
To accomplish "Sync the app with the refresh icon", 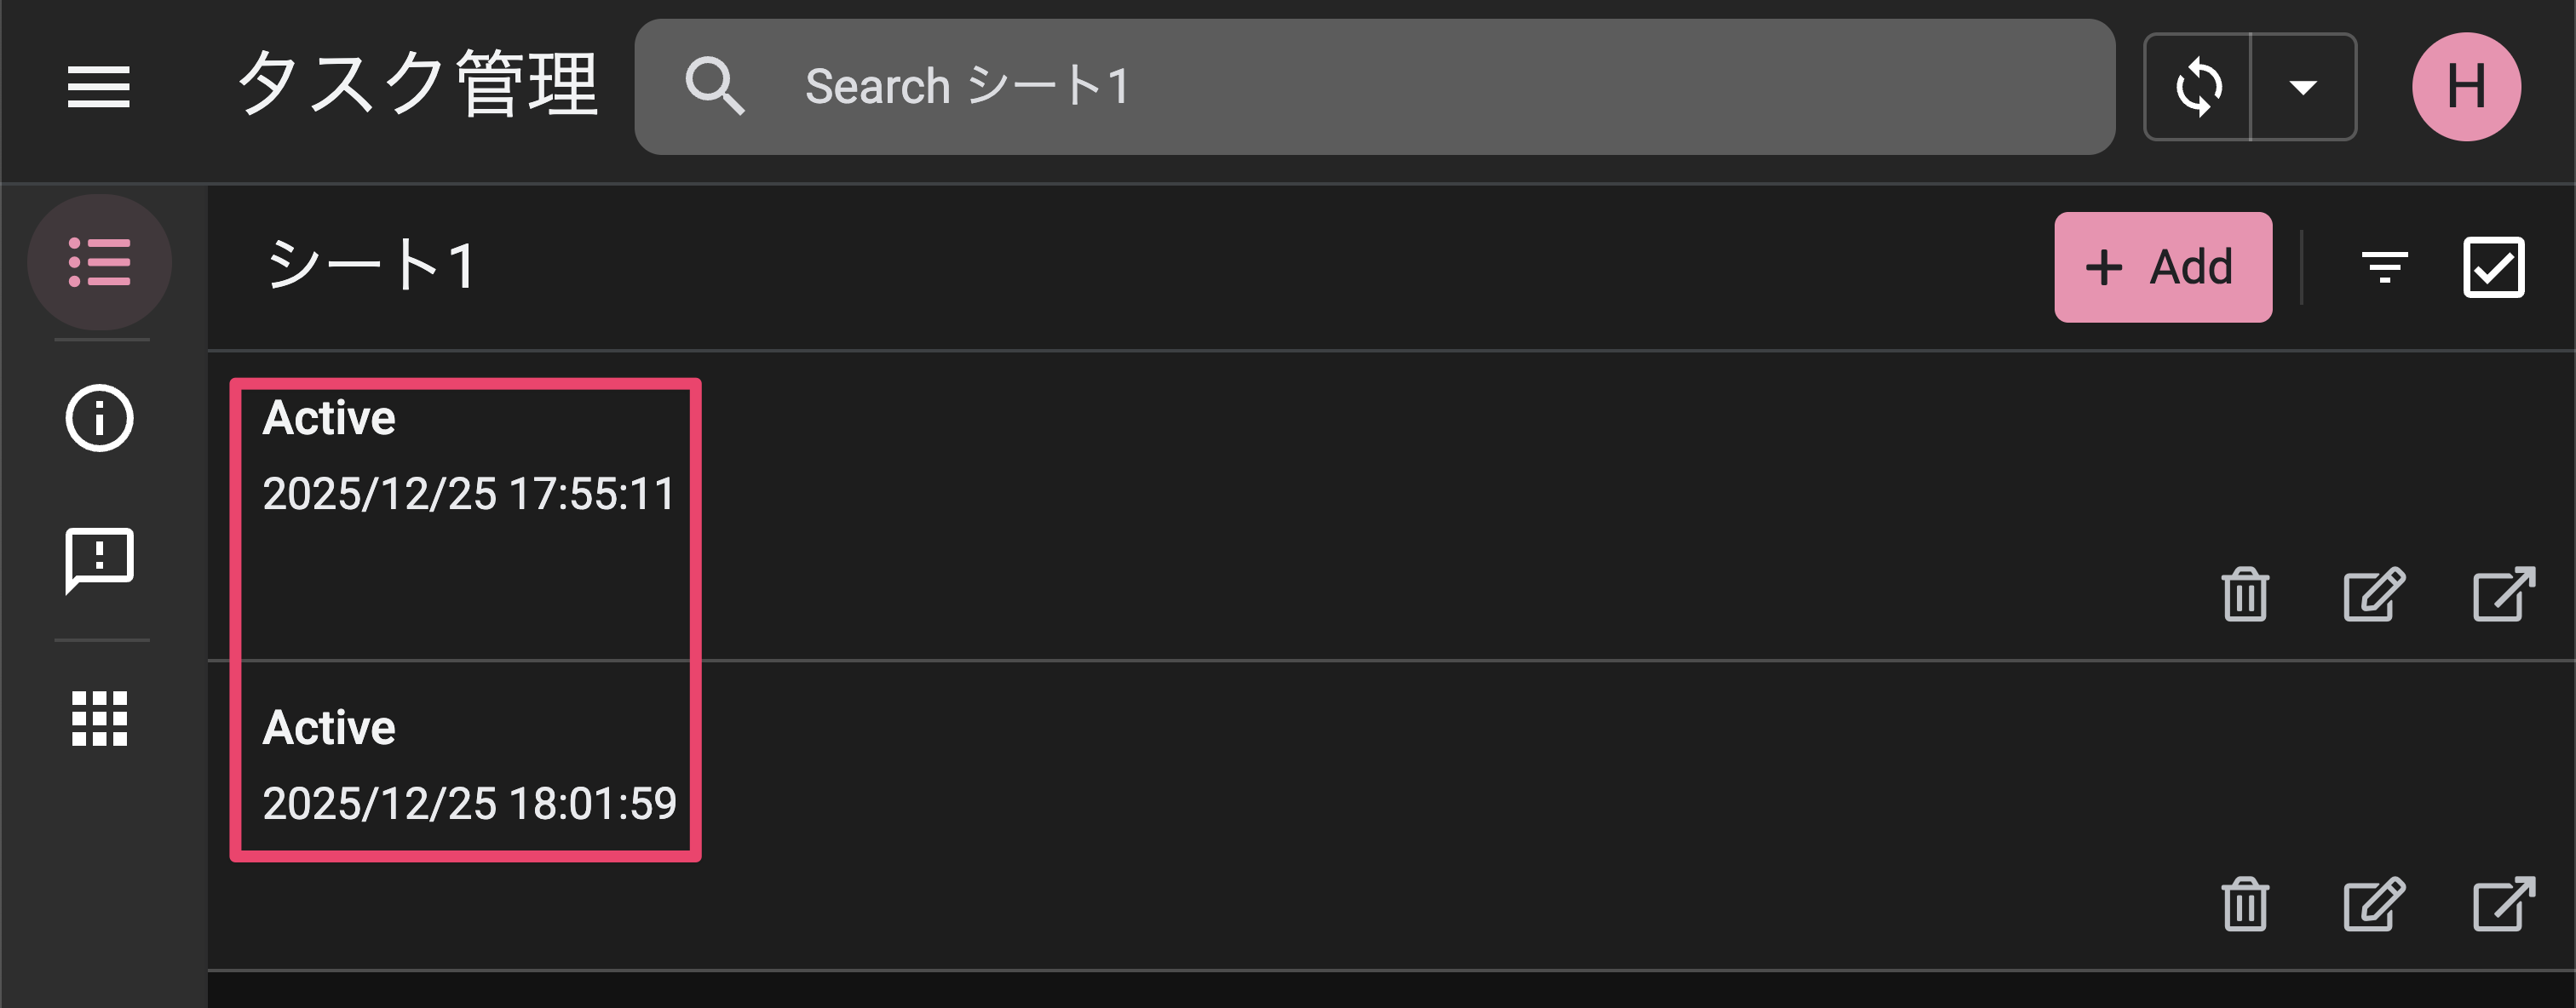I will (x=2199, y=87).
